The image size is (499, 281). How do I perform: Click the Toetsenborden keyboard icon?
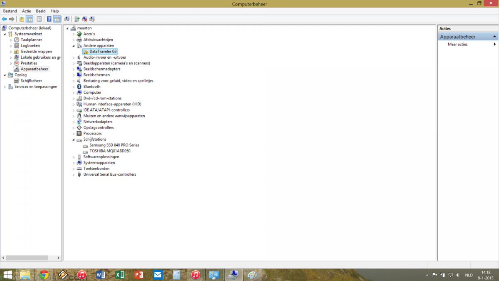pyautogui.click(x=79, y=169)
